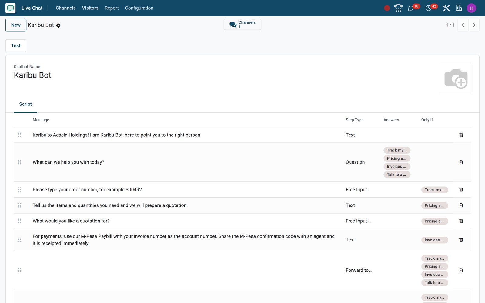Open the company switcher building icon

tap(459, 8)
